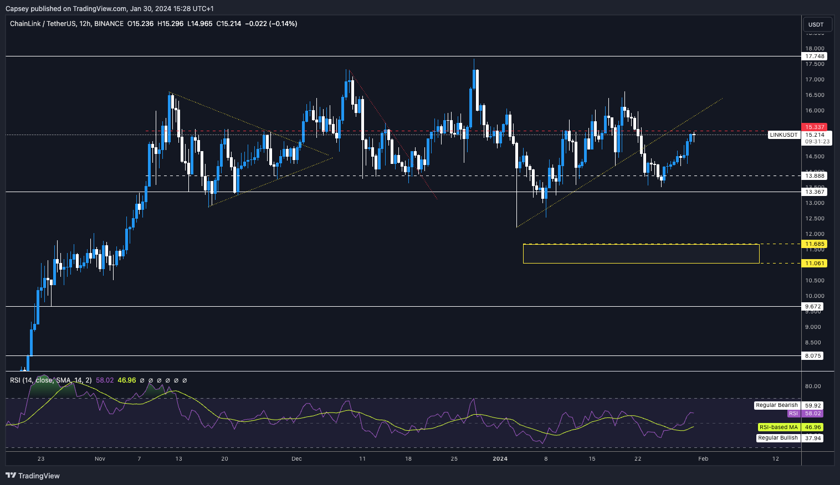Click the red 15.337 price label
840x485 pixels.
[x=815, y=127]
